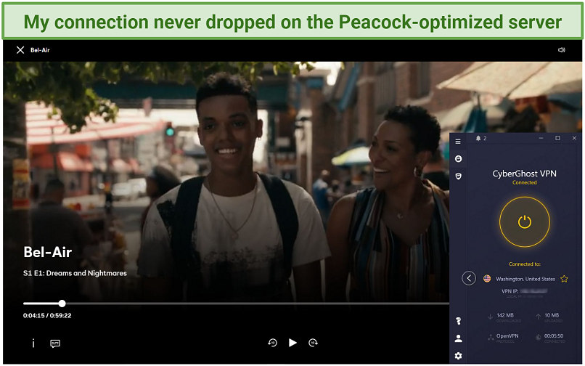This screenshot has width=585, height=366.
Task: Click the Connected status text
Action: click(524, 182)
